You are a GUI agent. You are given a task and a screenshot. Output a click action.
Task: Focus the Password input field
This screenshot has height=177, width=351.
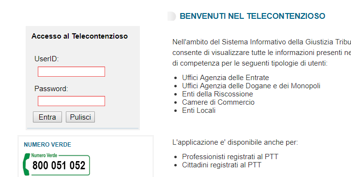click(71, 101)
